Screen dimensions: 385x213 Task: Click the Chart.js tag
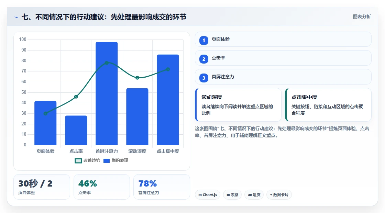coord(208,195)
